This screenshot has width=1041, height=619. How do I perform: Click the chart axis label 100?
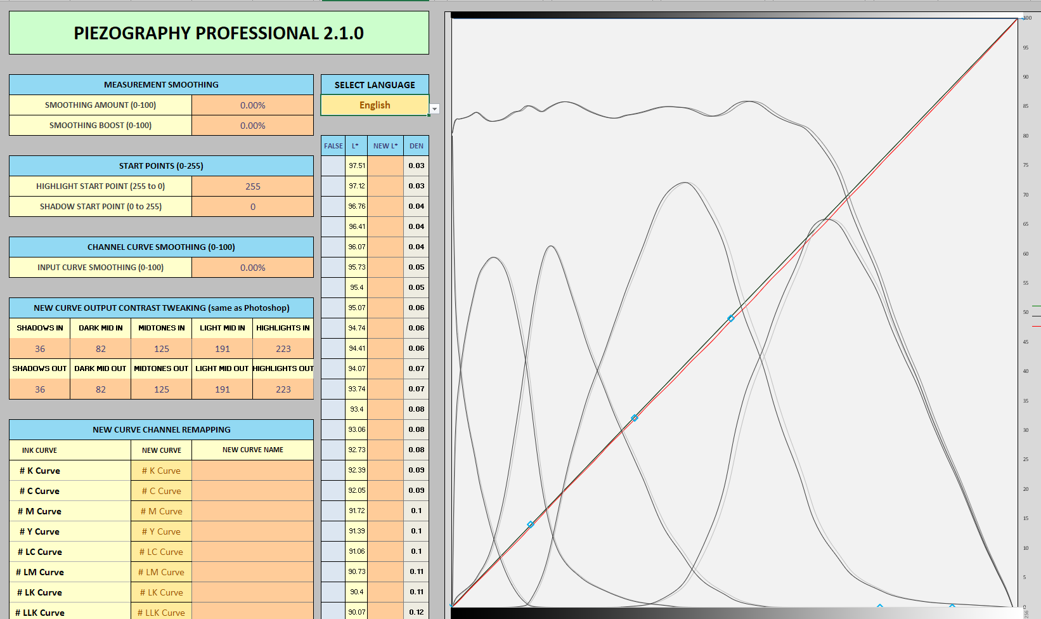[x=1027, y=18]
